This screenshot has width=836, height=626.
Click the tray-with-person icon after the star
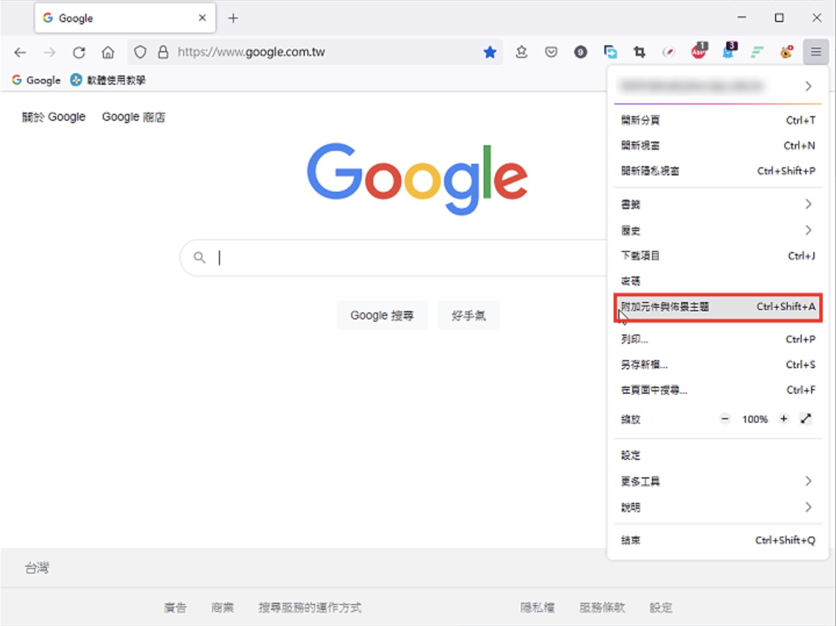tap(521, 52)
